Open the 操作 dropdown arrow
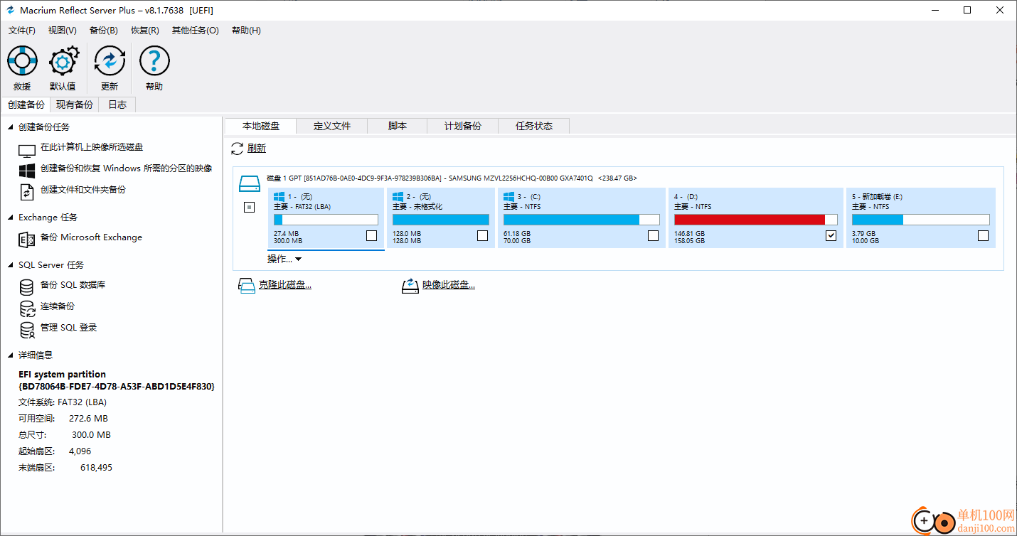1017x536 pixels. 299,259
